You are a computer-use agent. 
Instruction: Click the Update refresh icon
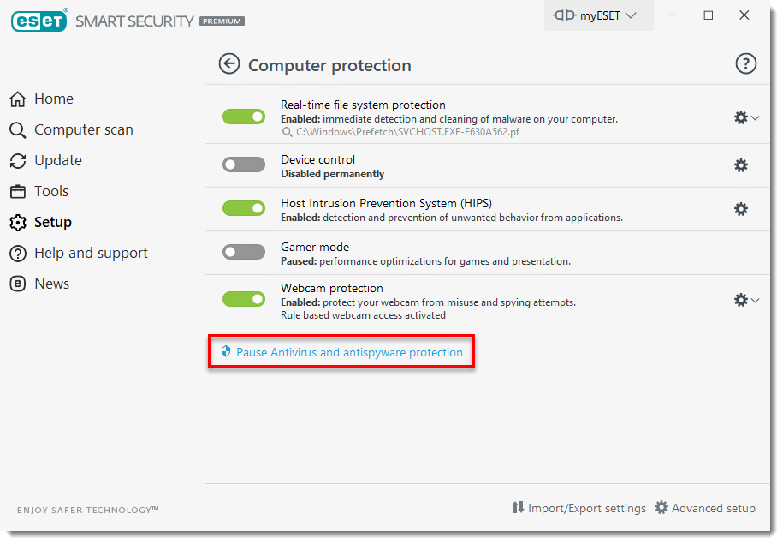[x=17, y=160]
